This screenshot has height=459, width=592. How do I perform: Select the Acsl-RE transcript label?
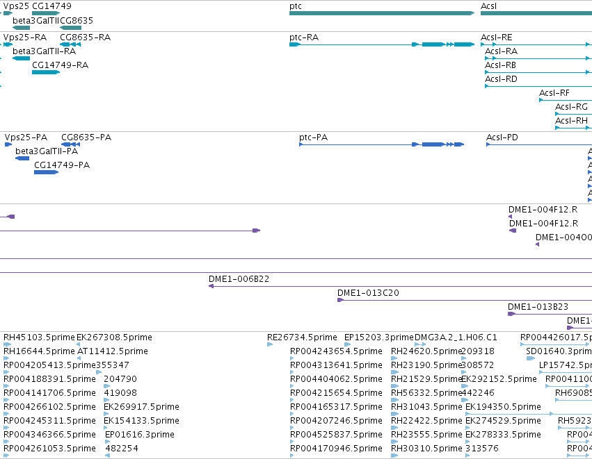point(497,37)
